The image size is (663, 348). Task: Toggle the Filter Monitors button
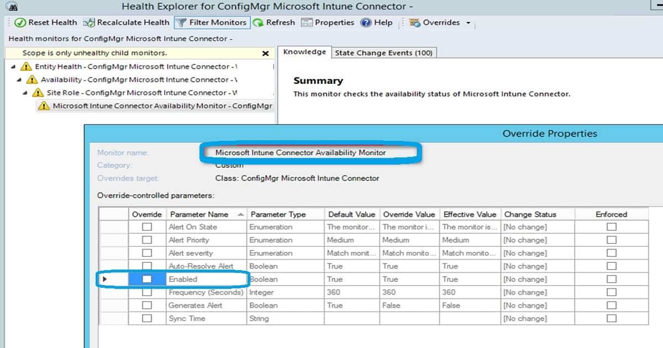212,23
